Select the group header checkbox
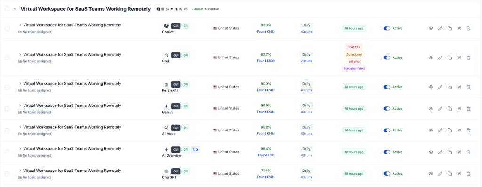Image resolution: width=482 pixels, height=187 pixels. coord(7,9)
